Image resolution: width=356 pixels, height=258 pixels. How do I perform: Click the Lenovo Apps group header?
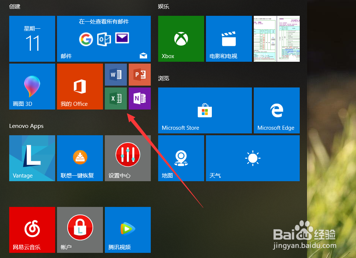point(26,126)
